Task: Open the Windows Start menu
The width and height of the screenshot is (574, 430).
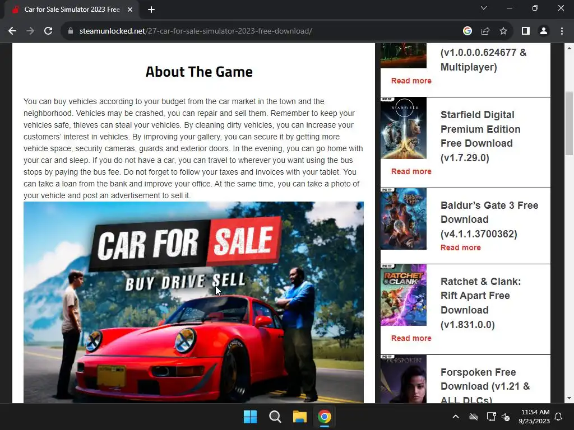Action: pos(250,417)
